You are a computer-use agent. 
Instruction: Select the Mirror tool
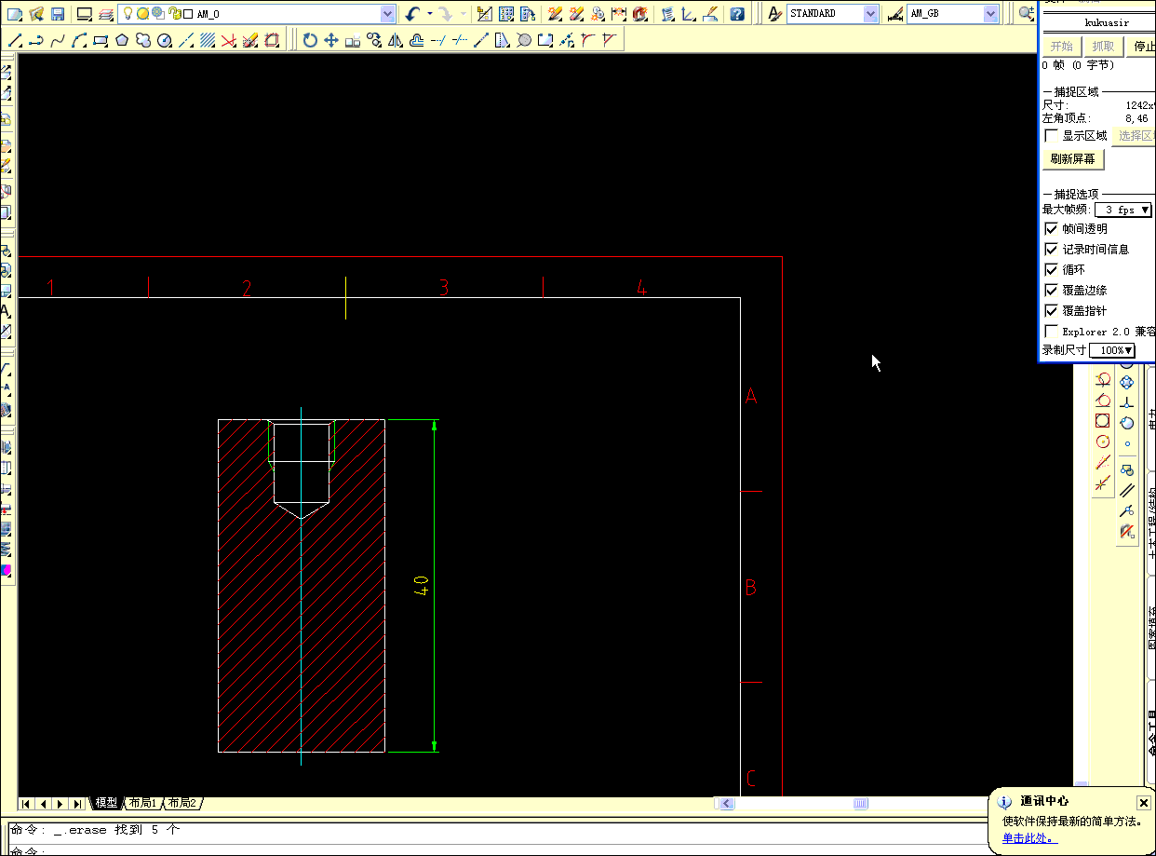pos(396,40)
